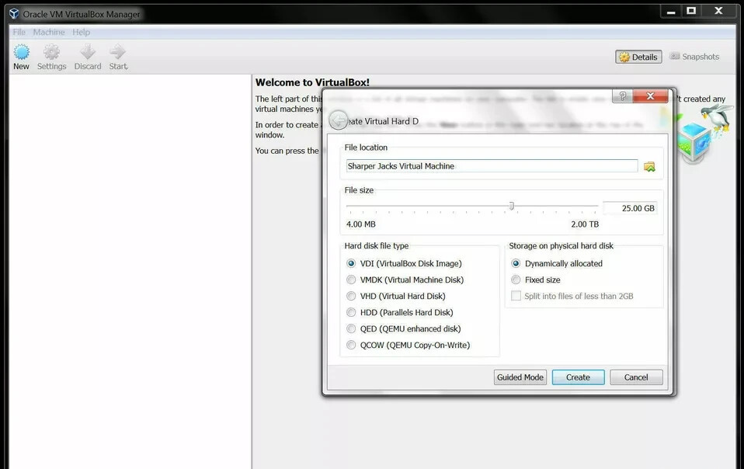Click the file size slider handle
This screenshot has height=469, width=744.
tap(512, 206)
